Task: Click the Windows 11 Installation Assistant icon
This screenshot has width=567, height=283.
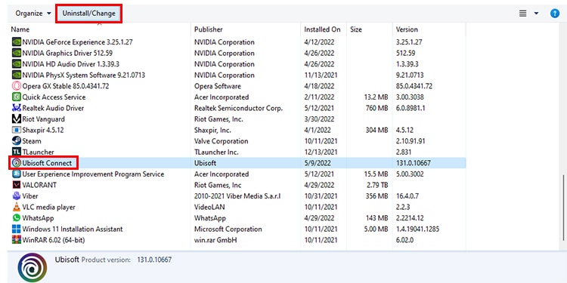Action: pos(17,229)
